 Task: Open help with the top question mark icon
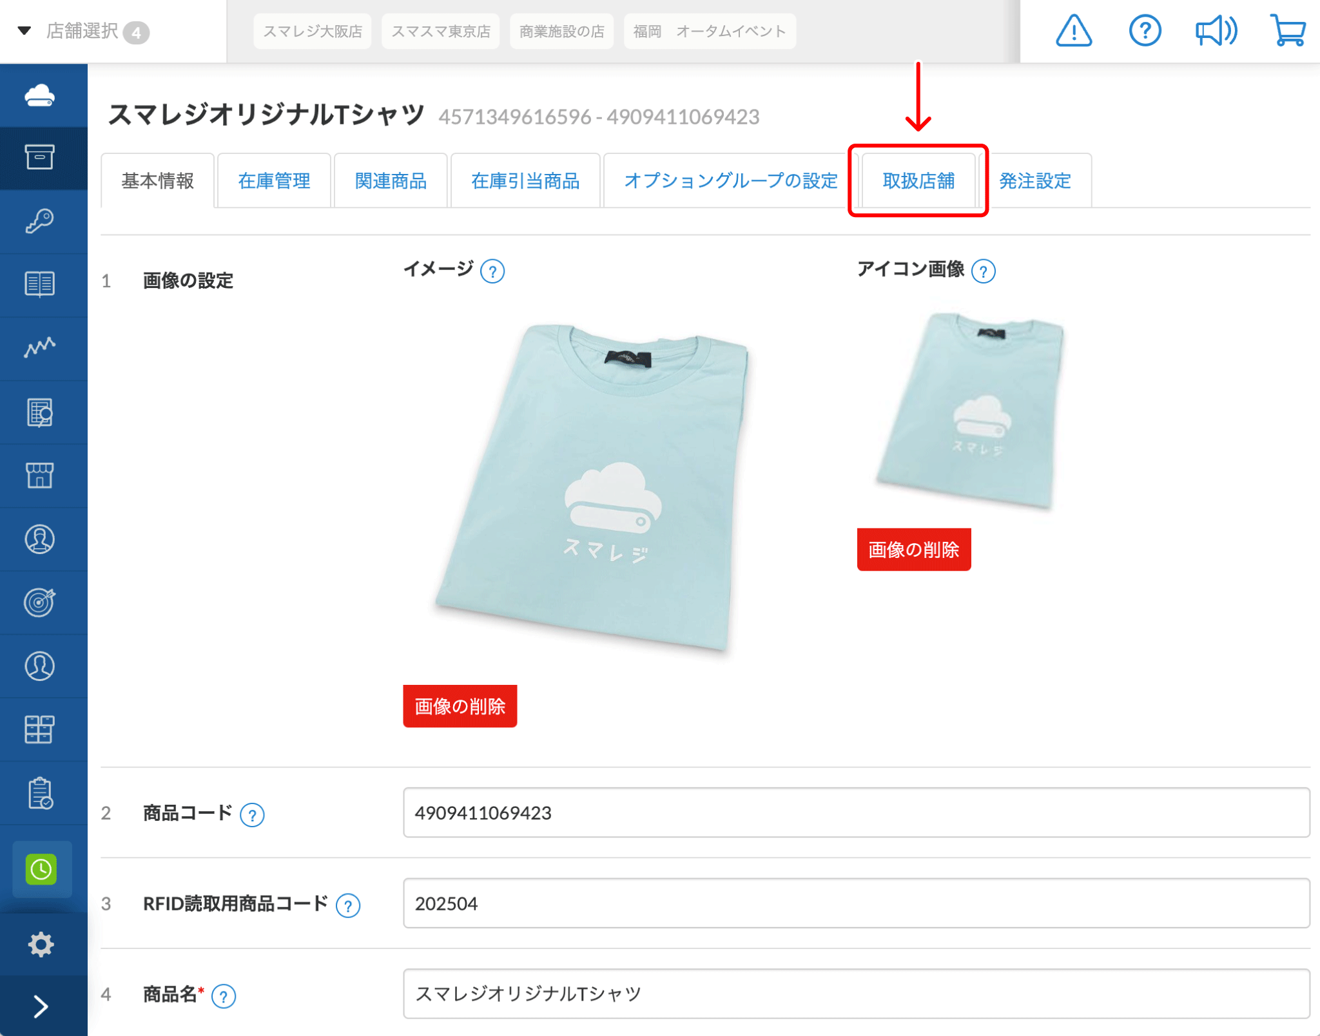pos(1145,31)
